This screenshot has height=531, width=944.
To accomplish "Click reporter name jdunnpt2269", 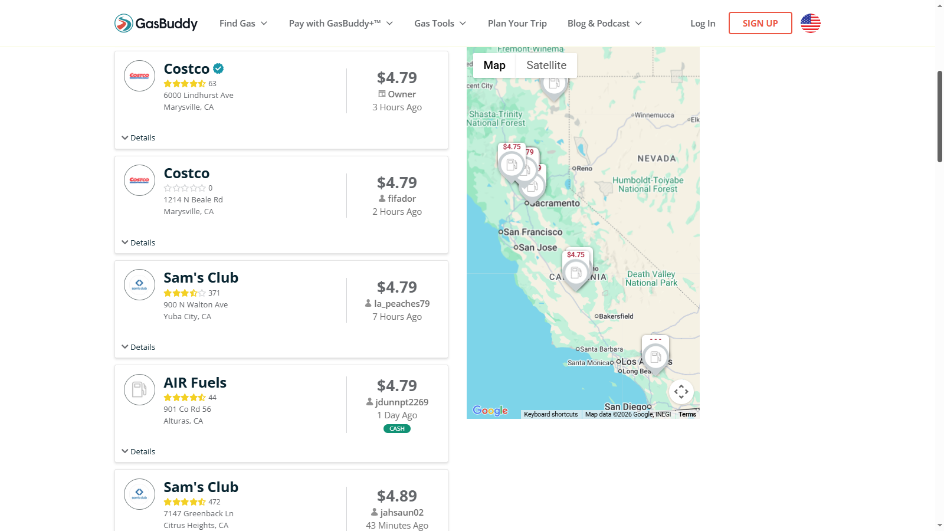I will tap(402, 402).
